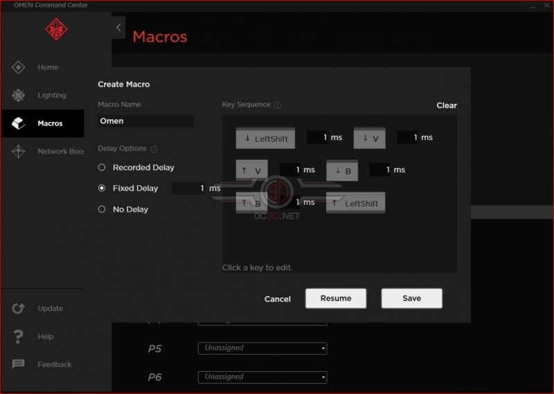Click the Macro Name field containing Omen
The image size is (554, 394).
(x=146, y=121)
